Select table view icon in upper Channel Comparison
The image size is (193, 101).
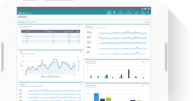tap(145, 61)
